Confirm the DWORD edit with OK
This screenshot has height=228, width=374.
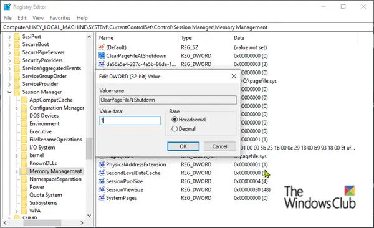point(183,146)
